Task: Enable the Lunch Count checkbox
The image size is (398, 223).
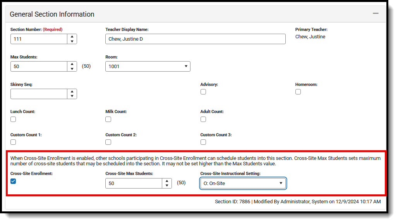Action: (x=13, y=119)
